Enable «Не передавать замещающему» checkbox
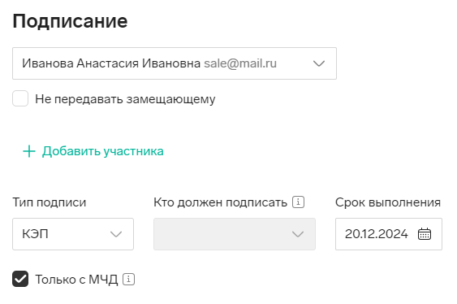 coord(20,98)
